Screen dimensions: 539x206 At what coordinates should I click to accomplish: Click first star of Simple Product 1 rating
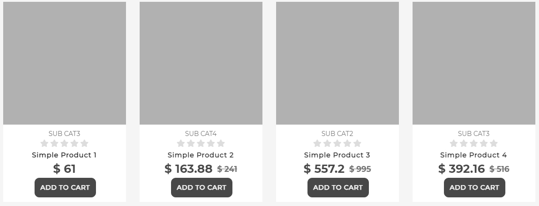(x=45, y=144)
